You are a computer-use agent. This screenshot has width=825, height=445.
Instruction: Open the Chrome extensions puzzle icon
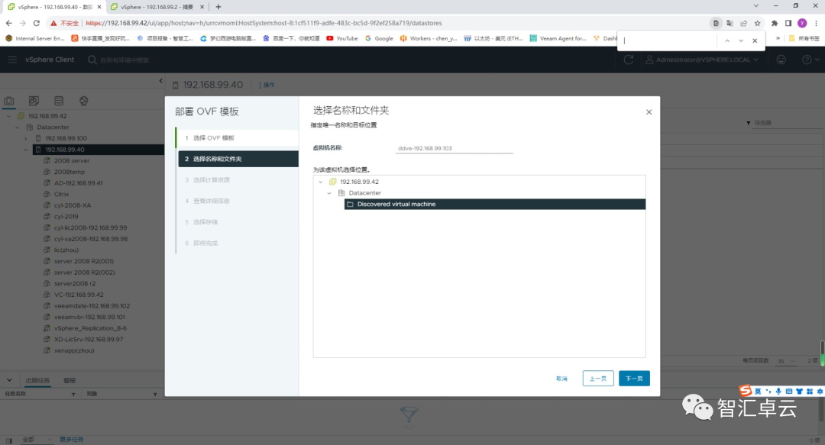(x=775, y=23)
